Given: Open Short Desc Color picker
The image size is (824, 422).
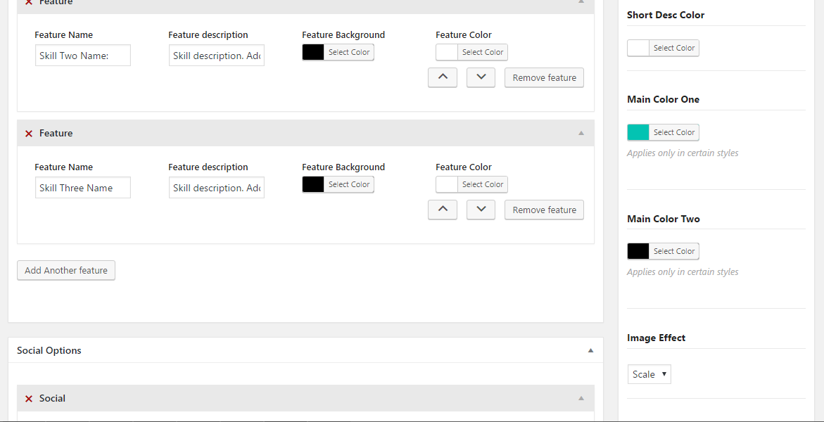Looking at the screenshot, I should (x=663, y=48).
